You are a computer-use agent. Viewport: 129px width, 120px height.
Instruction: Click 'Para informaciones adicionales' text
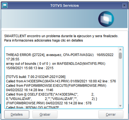coord(43,40)
